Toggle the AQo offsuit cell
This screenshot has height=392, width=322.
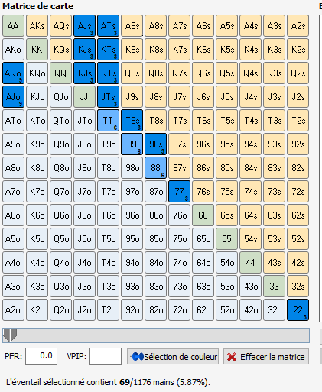pyautogui.click(x=13, y=73)
